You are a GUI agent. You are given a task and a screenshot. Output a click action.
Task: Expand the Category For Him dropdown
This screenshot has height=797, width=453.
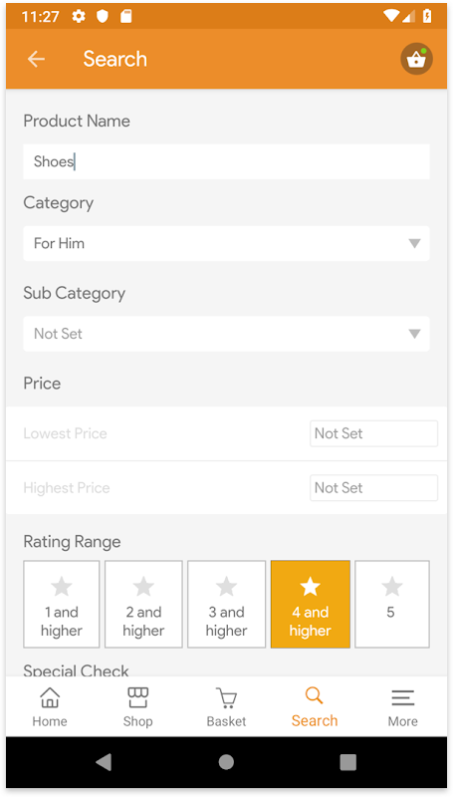227,243
